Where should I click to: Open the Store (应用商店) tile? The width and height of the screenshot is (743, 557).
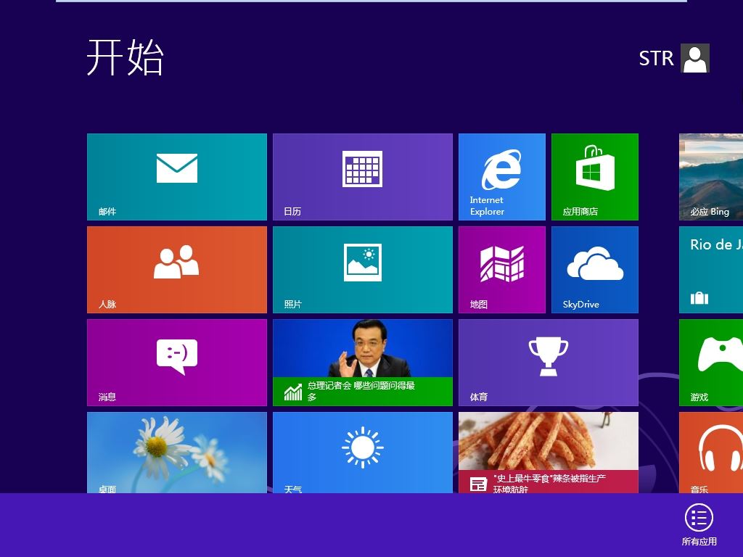tap(595, 177)
